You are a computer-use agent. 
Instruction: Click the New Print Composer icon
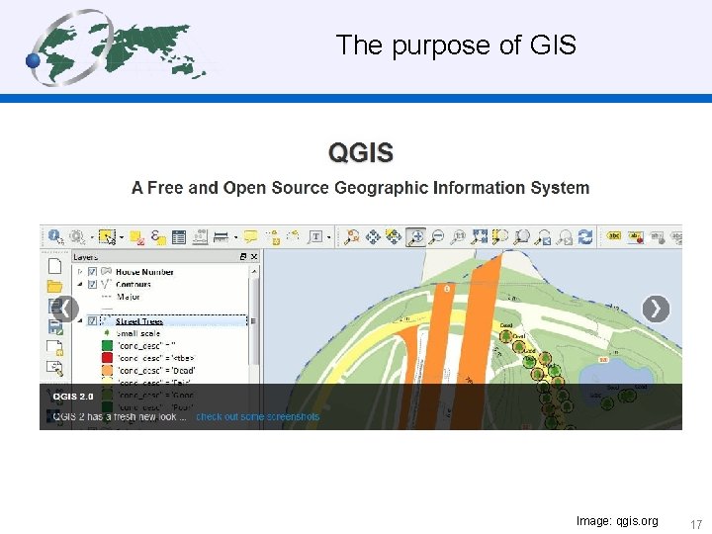coord(55,348)
